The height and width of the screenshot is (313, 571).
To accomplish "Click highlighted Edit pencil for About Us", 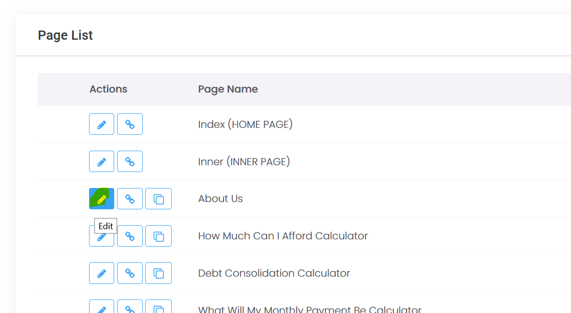I will pyautogui.click(x=102, y=199).
